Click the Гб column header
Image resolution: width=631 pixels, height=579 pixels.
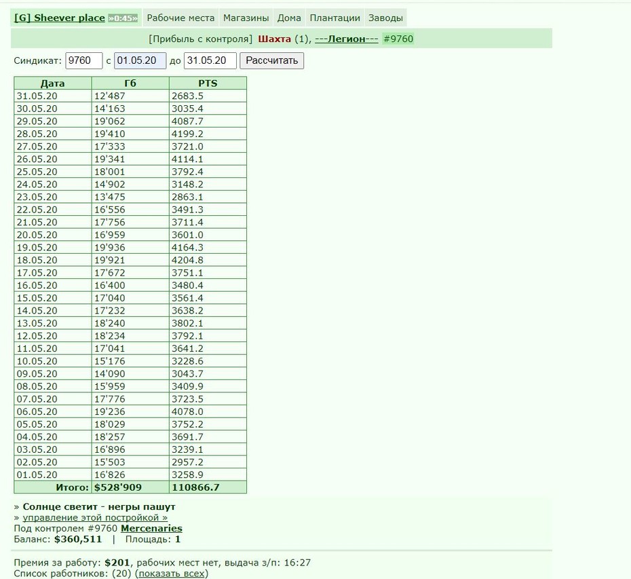click(x=130, y=83)
